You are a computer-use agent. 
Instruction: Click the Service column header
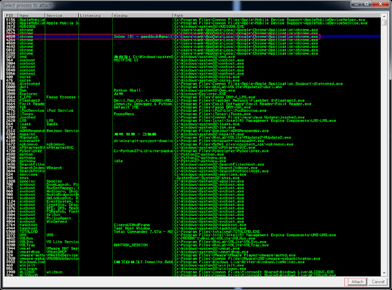[62, 16]
